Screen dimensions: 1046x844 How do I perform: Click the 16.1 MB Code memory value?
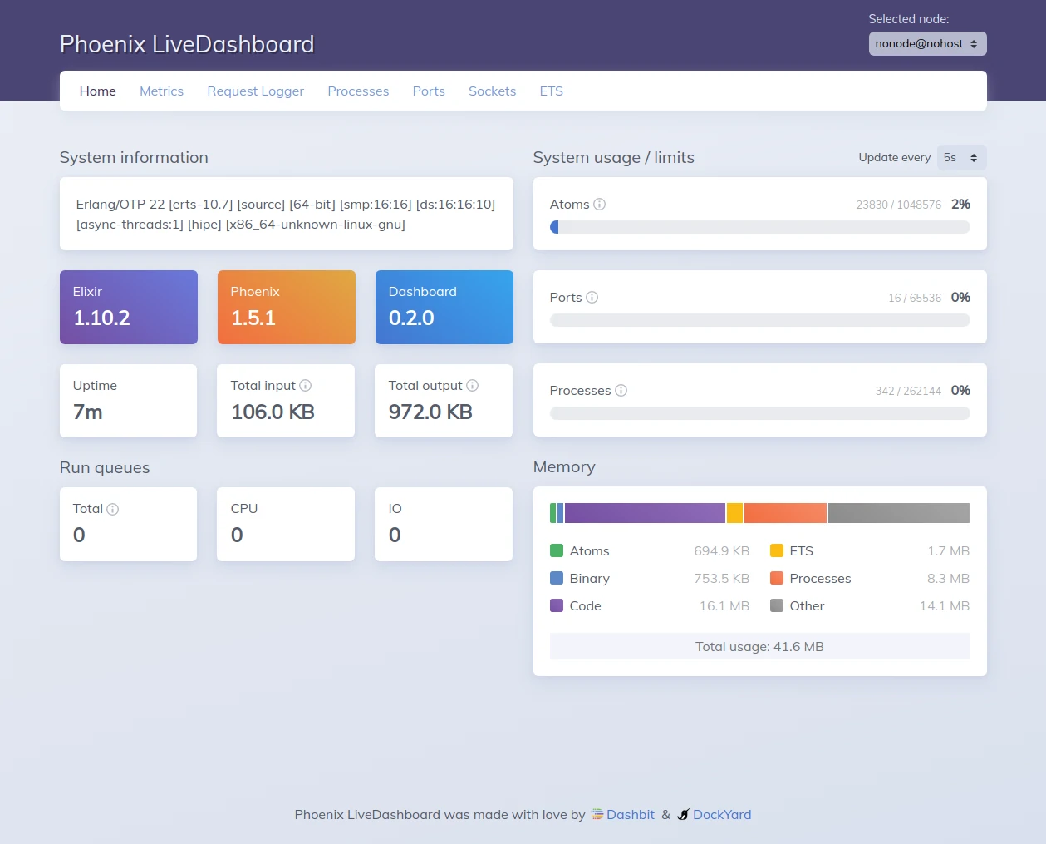click(x=724, y=605)
